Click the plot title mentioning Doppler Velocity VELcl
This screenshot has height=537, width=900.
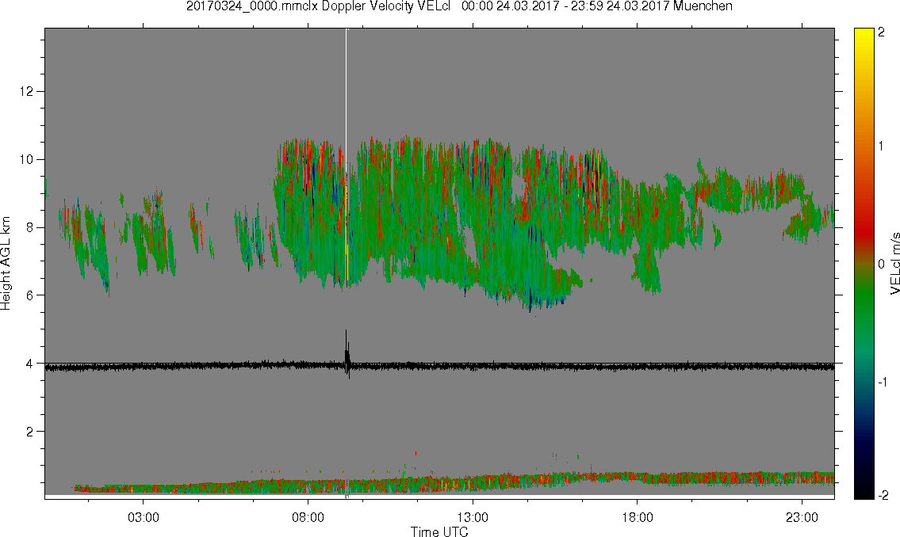[x=459, y=6]
